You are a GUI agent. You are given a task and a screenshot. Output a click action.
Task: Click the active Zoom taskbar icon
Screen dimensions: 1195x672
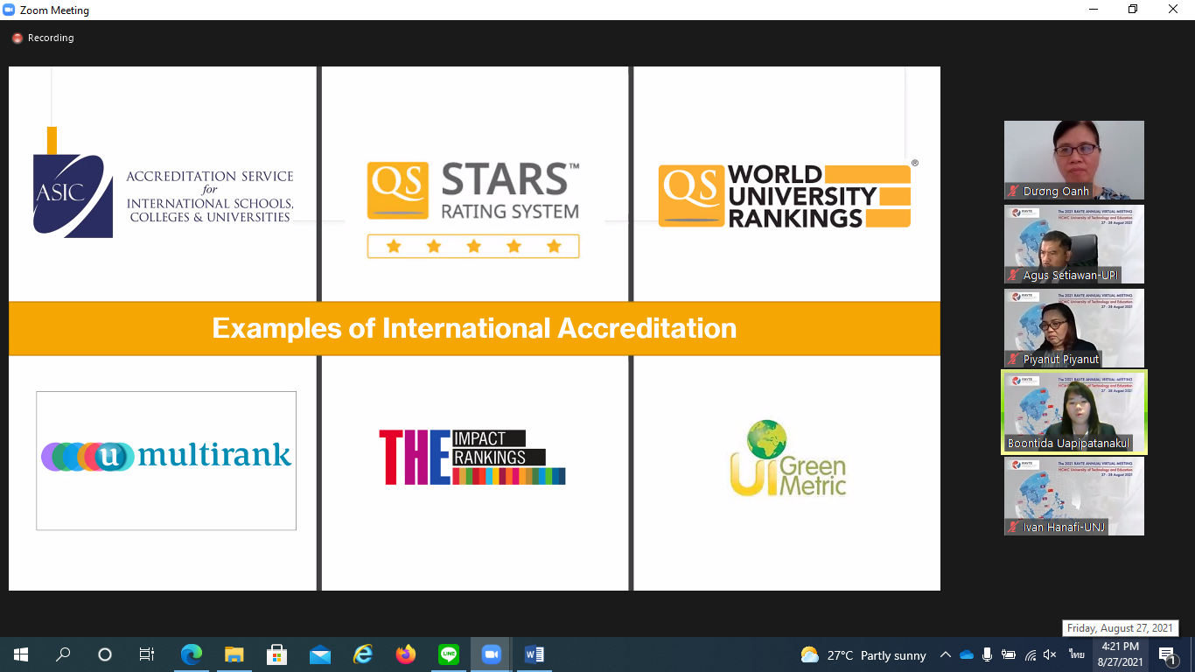point(491,654)
